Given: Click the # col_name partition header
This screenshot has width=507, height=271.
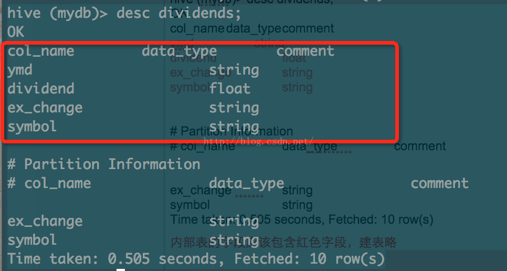Looking at the screenshot, I should pyautogui.click(x=49, y=183).
